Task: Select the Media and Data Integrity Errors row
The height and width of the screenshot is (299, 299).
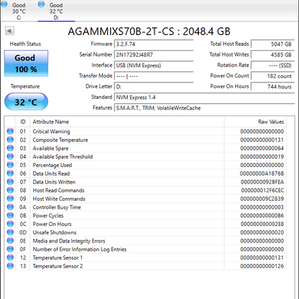Action: (x=146, y=241)
